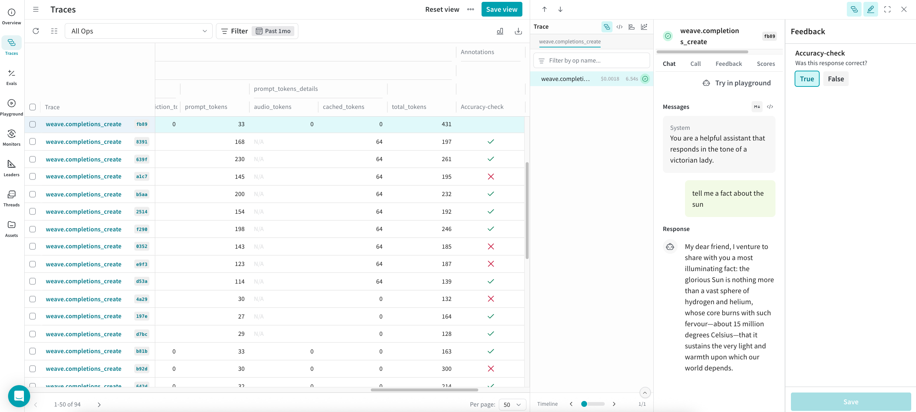Select the trace tree view icon
The width and height of the screenshot is (916, 412).
(607, 27)
